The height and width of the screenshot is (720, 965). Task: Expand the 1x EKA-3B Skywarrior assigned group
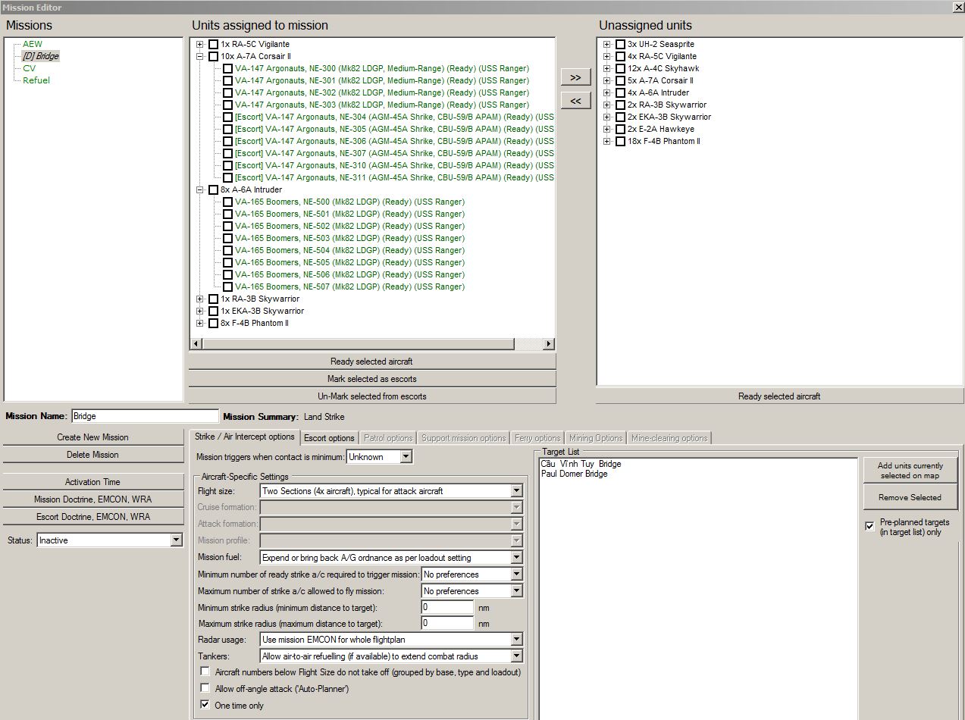click(200, 311)
